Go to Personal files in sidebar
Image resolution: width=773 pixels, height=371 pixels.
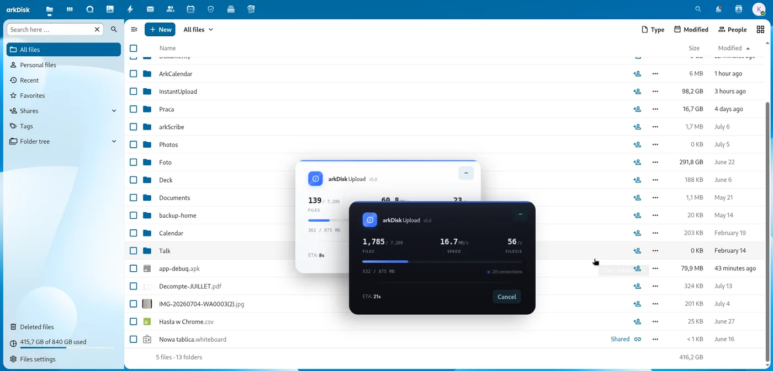(63, 65)
